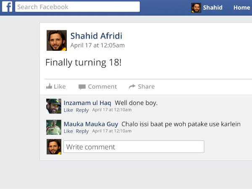Click the Share arrow icon
Image resolution: width=252 pixels, height=189 pixels.
[132, 87]
